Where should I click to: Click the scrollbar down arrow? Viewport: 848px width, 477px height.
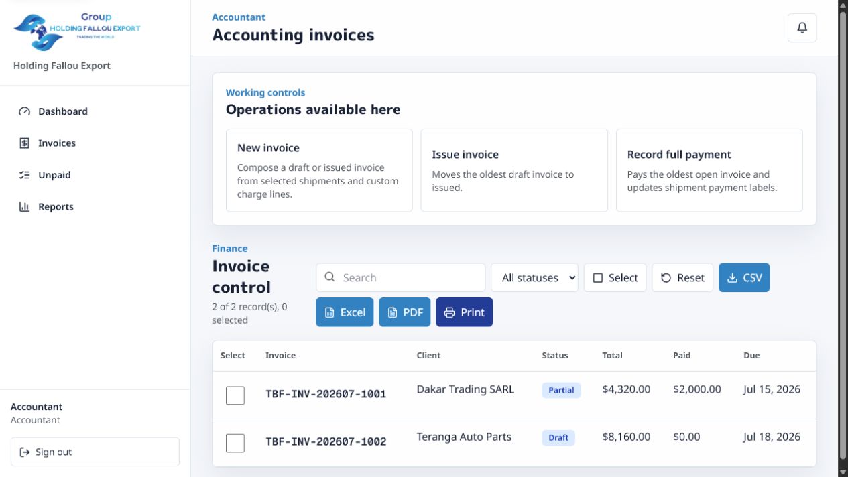click(843, 472)
